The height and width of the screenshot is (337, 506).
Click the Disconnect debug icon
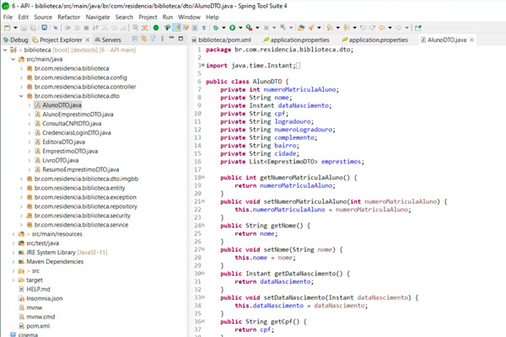click(95, 28)
